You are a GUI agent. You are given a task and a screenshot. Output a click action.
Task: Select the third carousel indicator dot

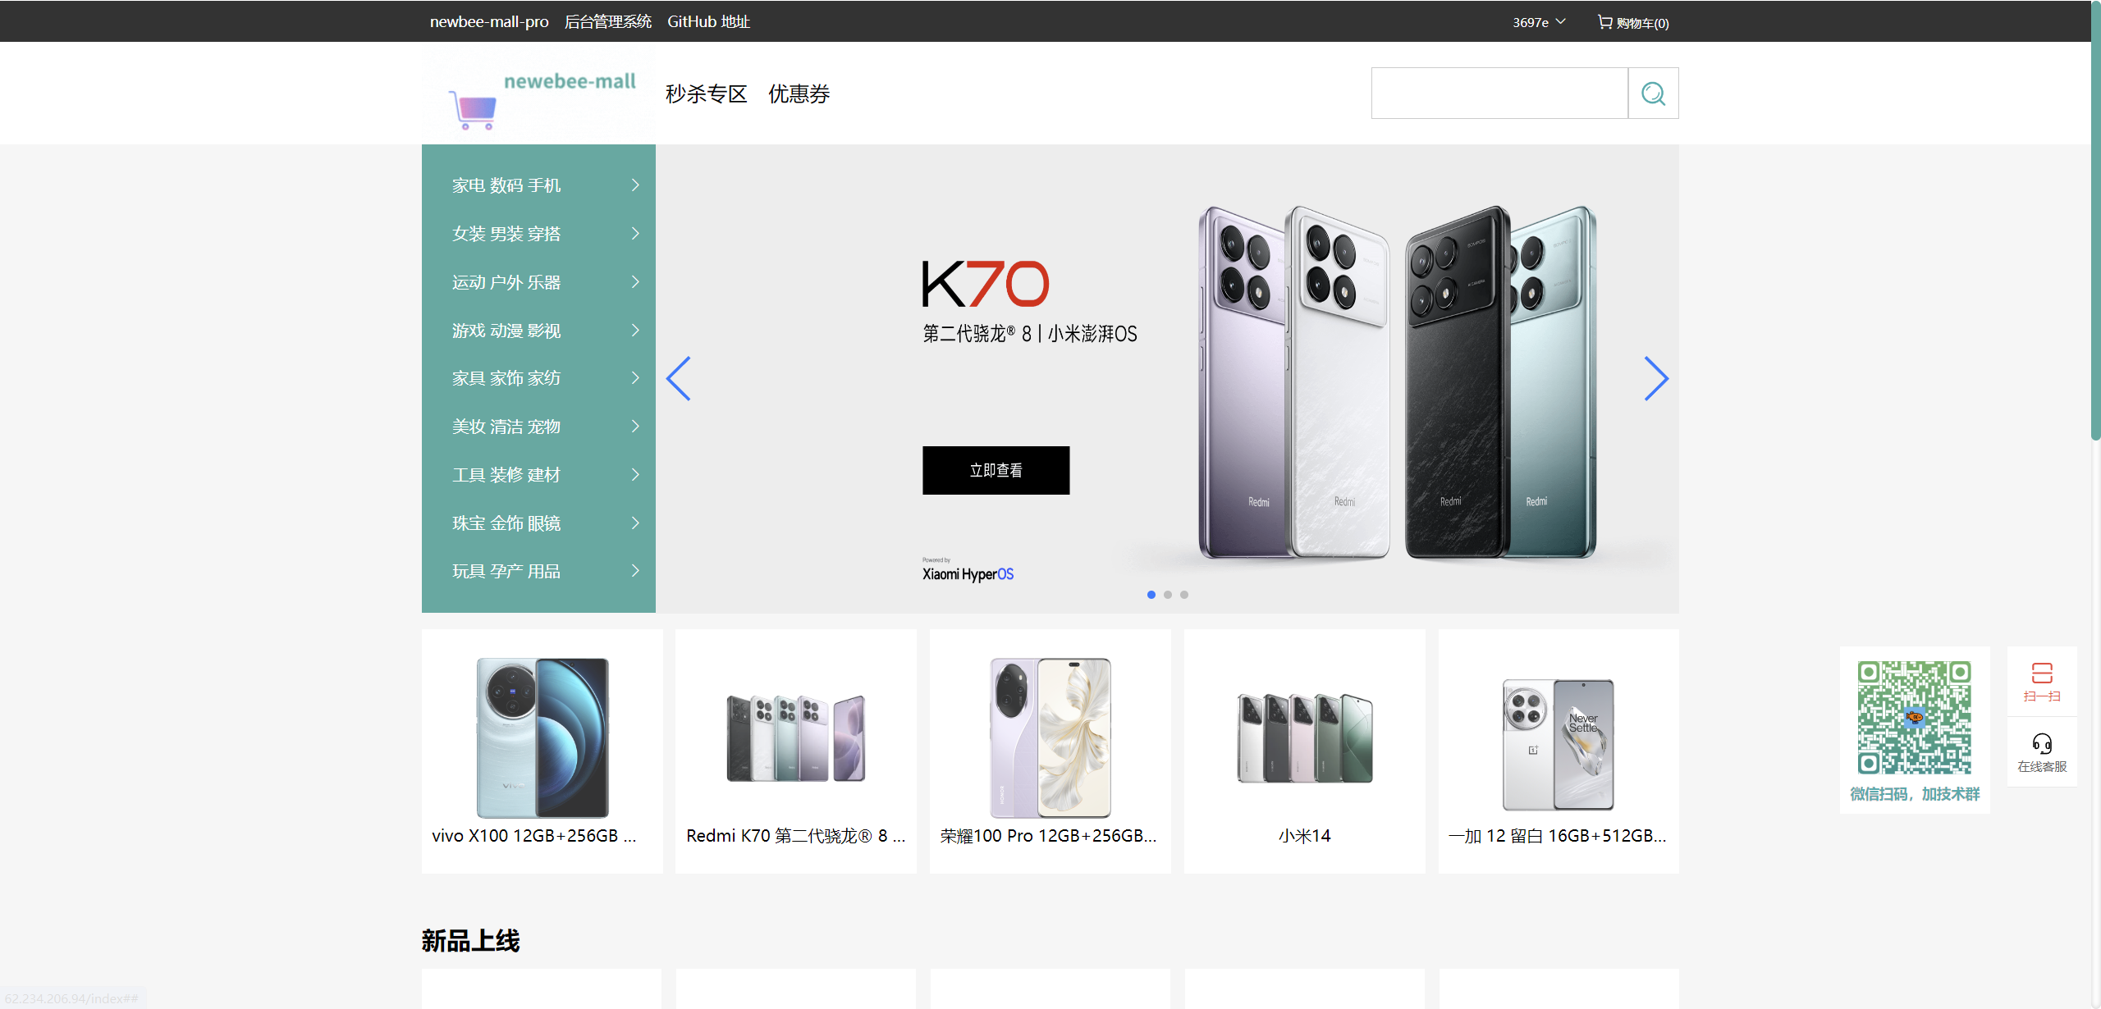(x=1184, y=595)
